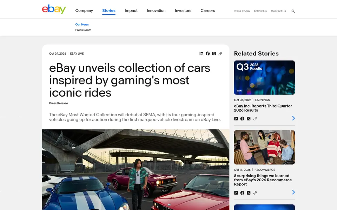Share Recommerce Report story on LinkedIn
Image resolution: width=337 pixels, height=210 pixels.
[x=236, y=193]
